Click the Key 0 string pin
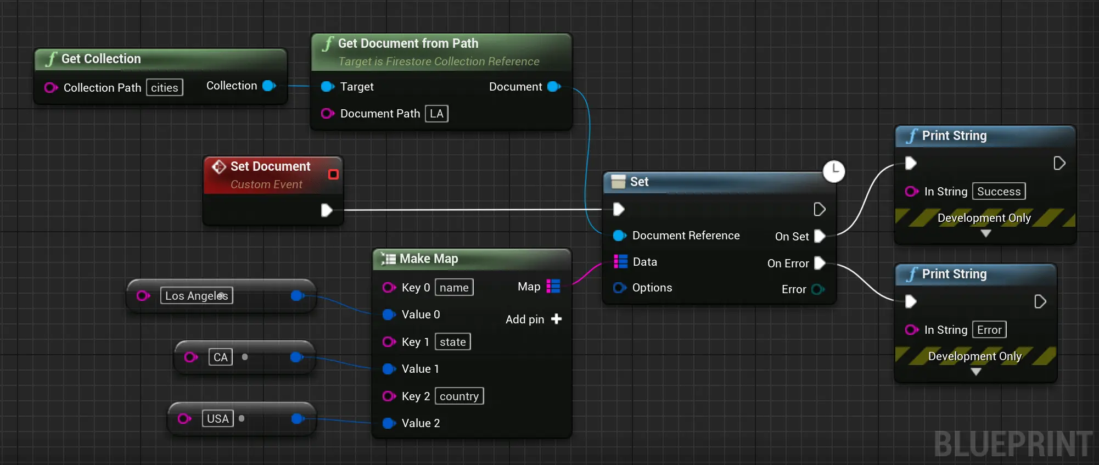Viewport: 1099px width, 465px height. pyautogui.click(x=389, y=288)
